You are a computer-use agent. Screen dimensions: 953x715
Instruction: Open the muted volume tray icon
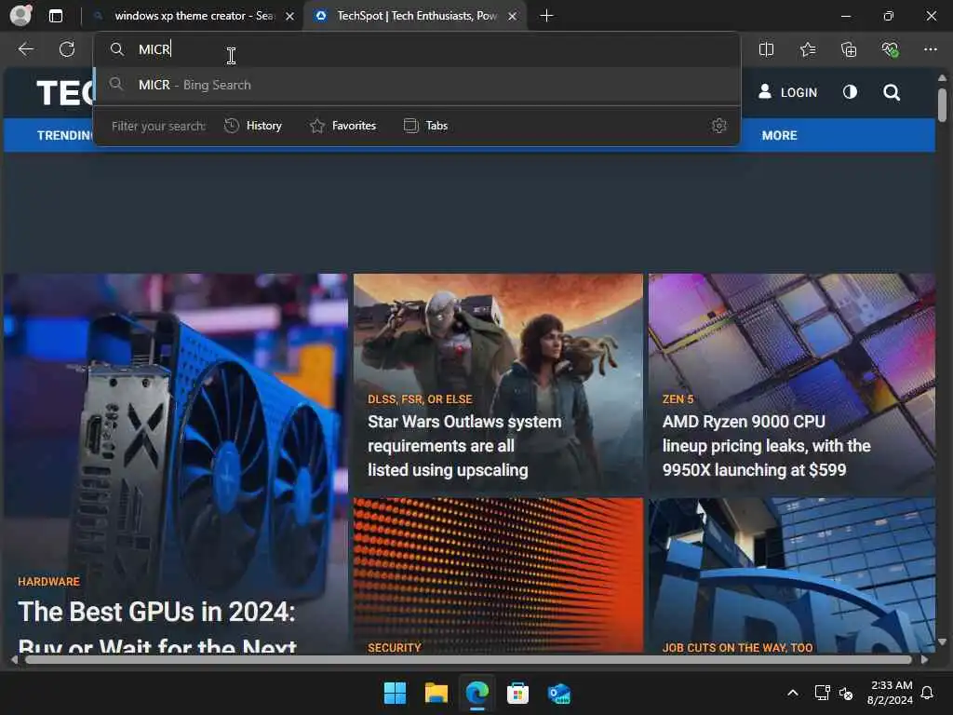click(x=846, y=693)
